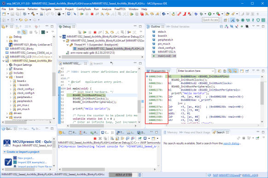Image resolution: width=268 pixels, height=178 pixels.
Task: Collapse the board folder in project tree
Action: [x=7, y=77]
